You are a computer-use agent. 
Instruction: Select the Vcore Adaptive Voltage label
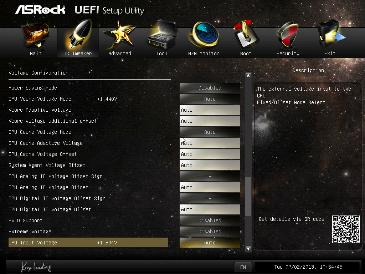[40, 110]
